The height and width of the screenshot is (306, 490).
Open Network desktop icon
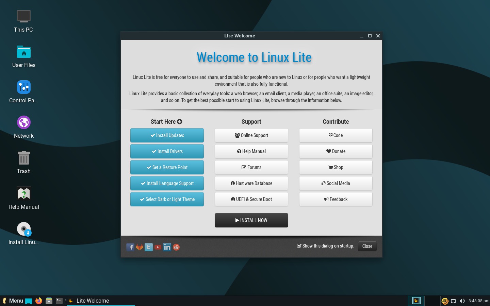coord(24,122)
